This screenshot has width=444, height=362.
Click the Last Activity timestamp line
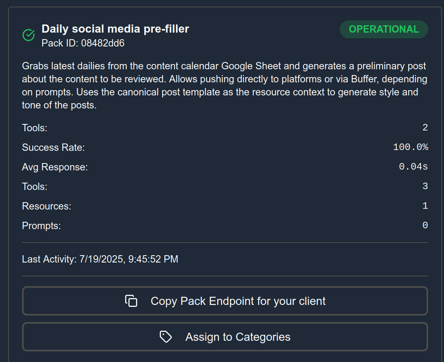(100, 259)
